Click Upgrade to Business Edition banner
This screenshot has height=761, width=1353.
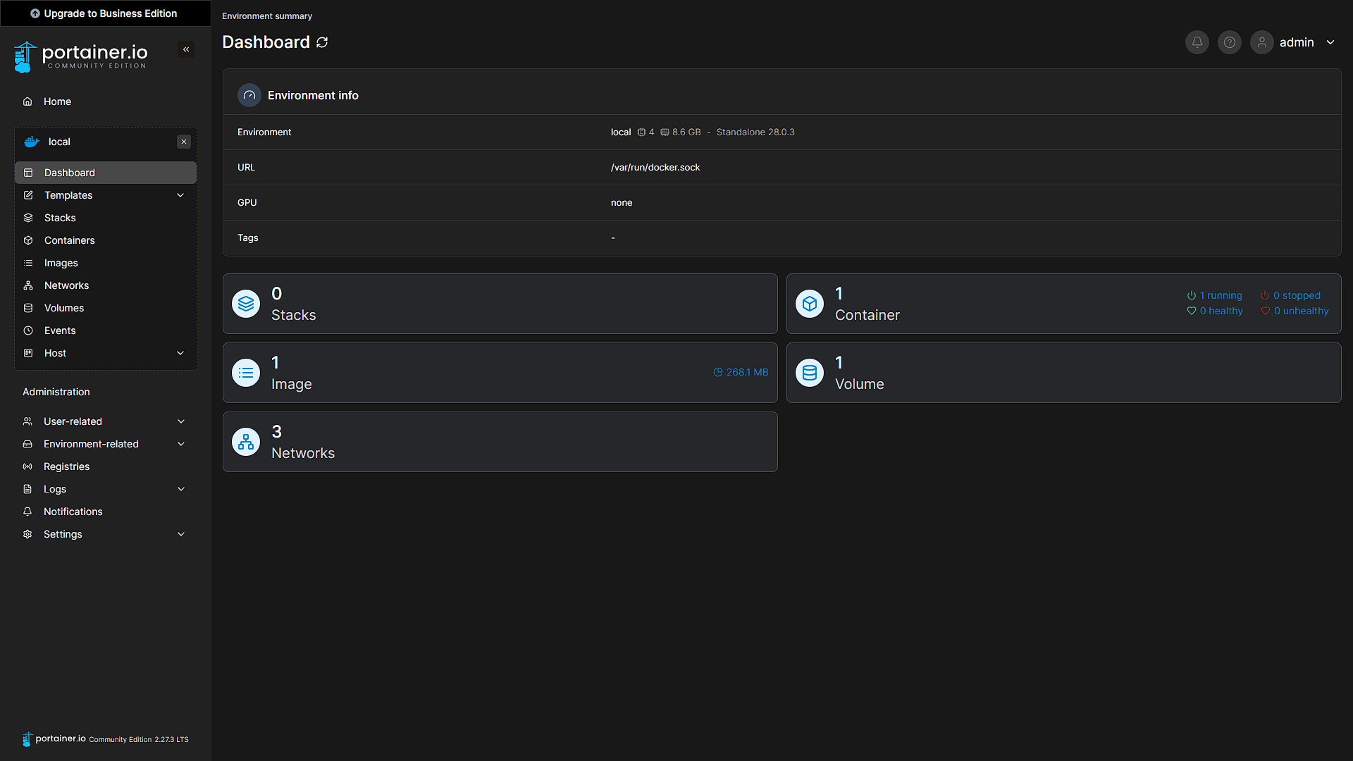click(x=106, y=13)
